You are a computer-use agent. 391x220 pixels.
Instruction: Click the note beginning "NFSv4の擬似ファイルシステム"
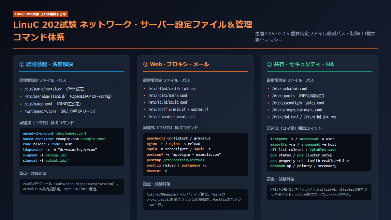[319, 192]
